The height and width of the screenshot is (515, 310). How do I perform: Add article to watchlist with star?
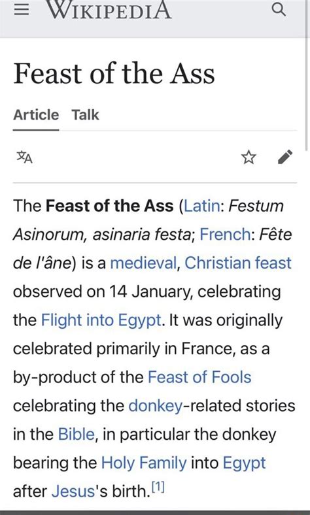[249, 157]
